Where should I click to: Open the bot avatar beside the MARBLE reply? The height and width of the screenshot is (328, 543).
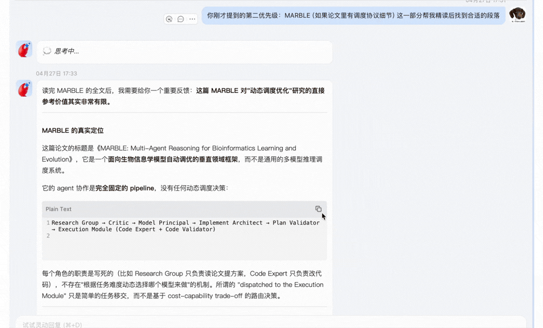pos(24,89)
